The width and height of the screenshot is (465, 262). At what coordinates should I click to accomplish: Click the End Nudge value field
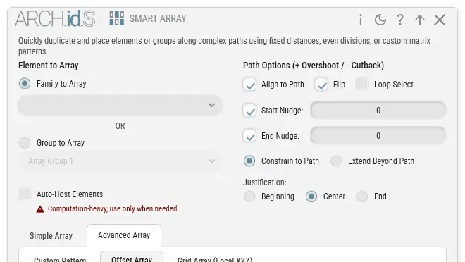click(378, 136)
